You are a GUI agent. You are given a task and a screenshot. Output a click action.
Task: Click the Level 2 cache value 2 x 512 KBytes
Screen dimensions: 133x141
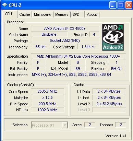point(109,104)
